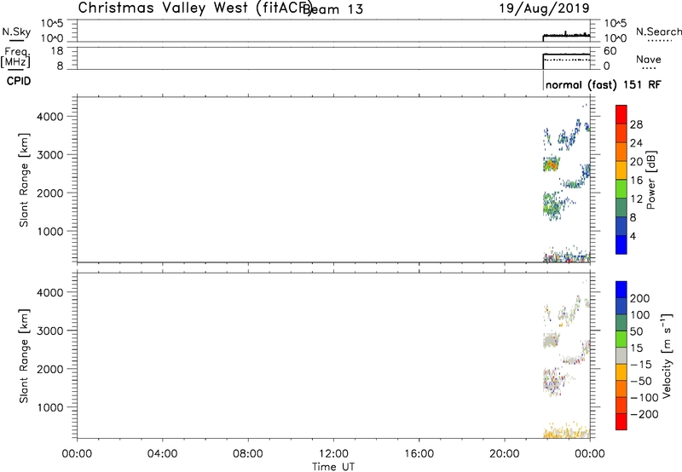Pick the bright blue top Velocity colorbar segment
The image size is (682, 472).
pyautogui.click(x=621, y=290)
